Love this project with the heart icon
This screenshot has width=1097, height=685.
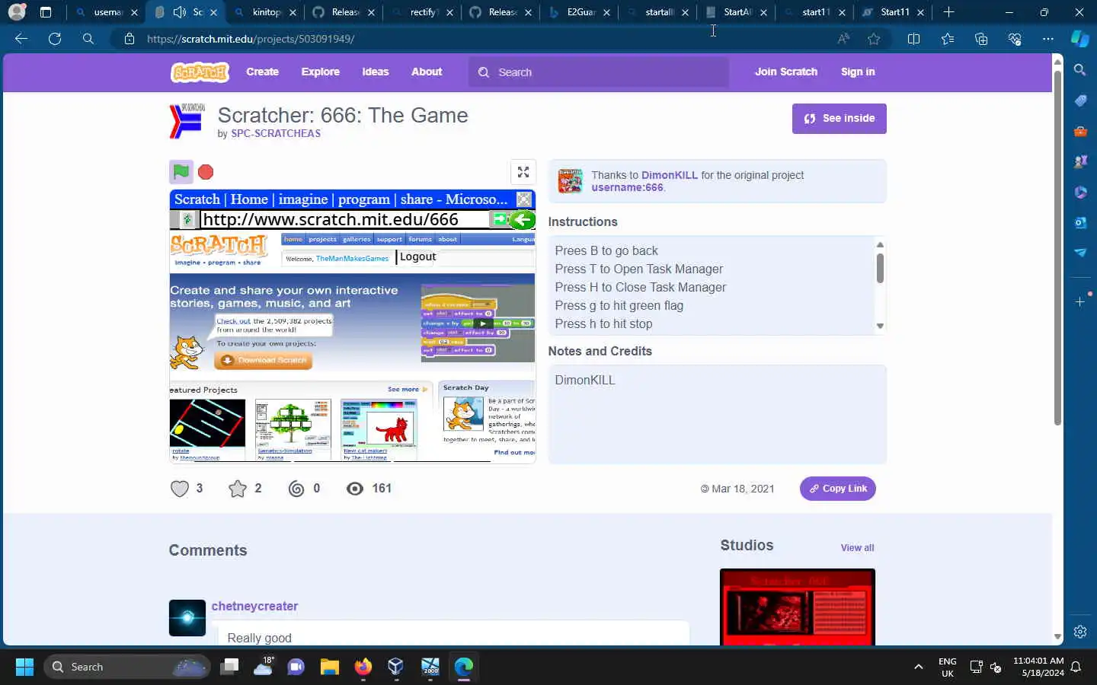[180, 489]
